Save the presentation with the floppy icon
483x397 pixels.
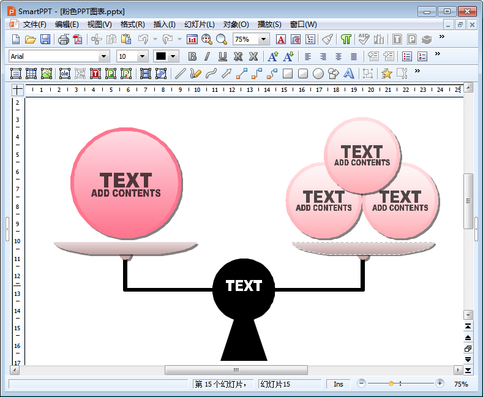(x=45, y=39)
